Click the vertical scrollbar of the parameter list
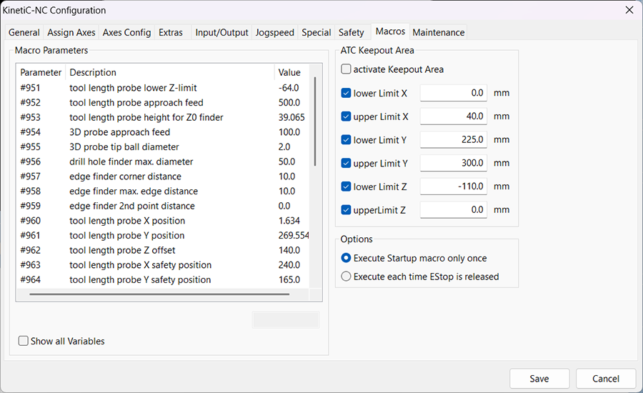Viewport: 643px width, 393px height. point(315,121)
